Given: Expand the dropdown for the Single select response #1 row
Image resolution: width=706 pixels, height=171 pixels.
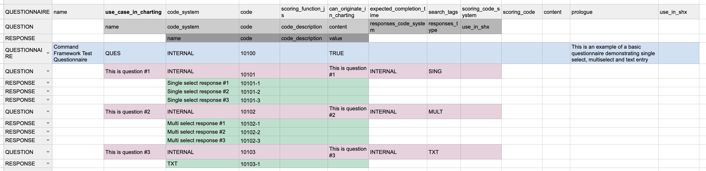Looking at the screenshot, I should 48,83.
